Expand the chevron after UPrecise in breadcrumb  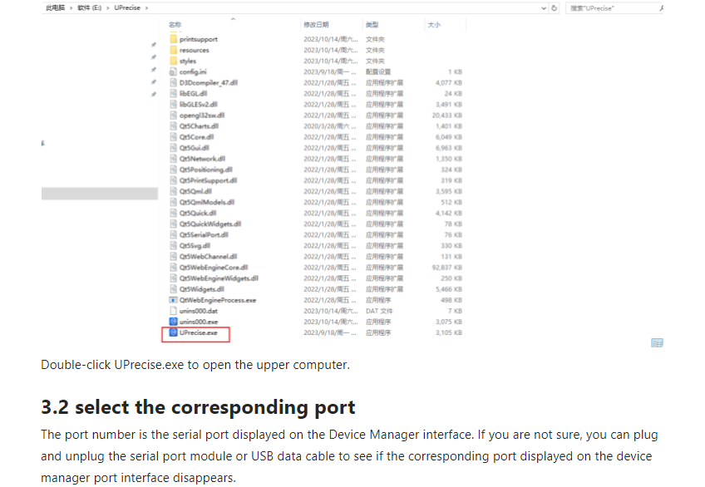point(146,8)
